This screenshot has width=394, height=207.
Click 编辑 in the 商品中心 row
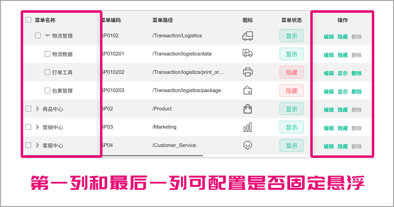(x=328, y=110)
